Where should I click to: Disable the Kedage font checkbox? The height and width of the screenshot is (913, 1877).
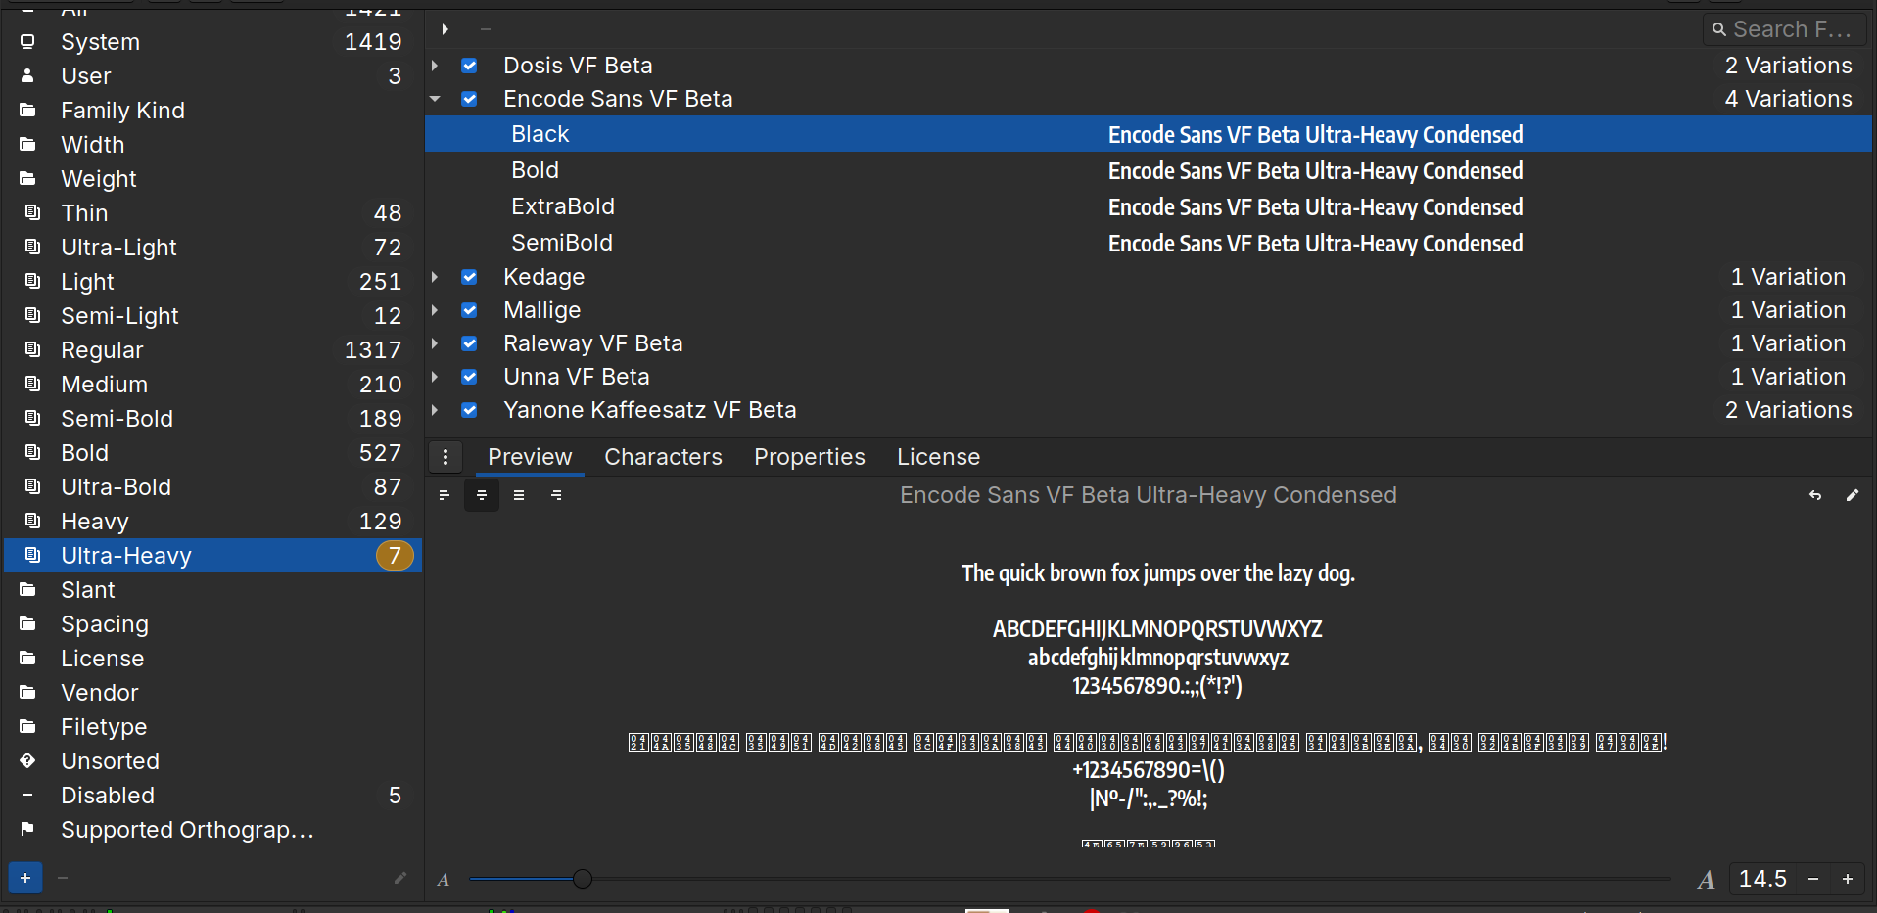(x=470, y=277)
